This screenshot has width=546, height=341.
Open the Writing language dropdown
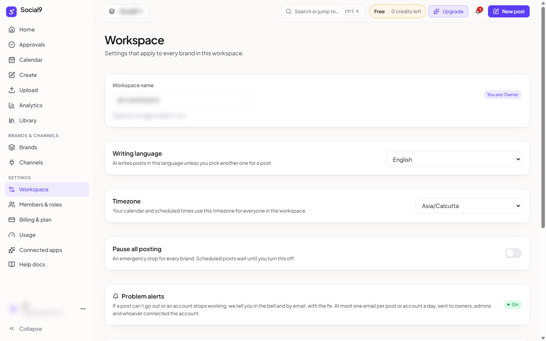pyautogui.click(x=454, y=160)
